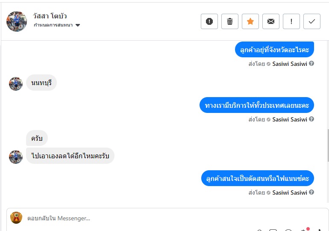Click the reply field 'ตอบกลับใน Messenger...'
The height and width of the screenshot is (231, 329).
128,218
